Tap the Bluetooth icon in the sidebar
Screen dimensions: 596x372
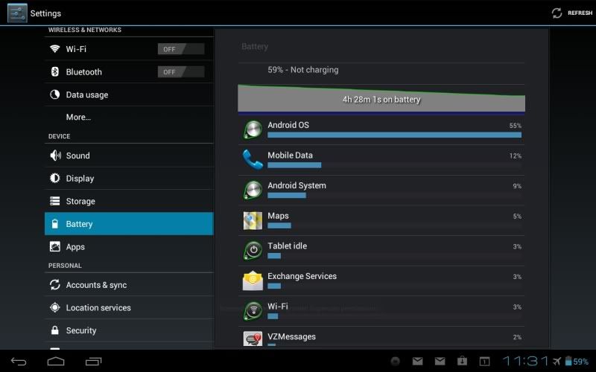(54, 71)
